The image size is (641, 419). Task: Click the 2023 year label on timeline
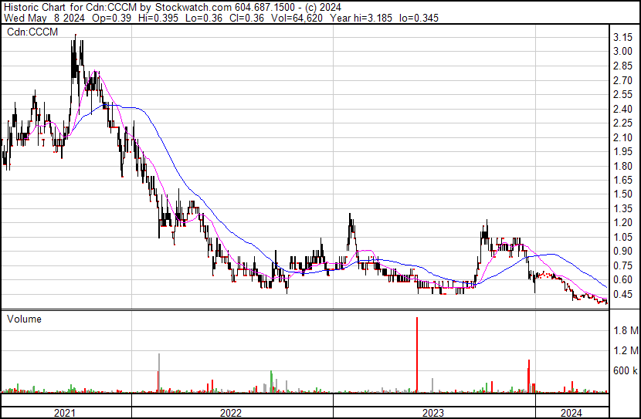432,413
